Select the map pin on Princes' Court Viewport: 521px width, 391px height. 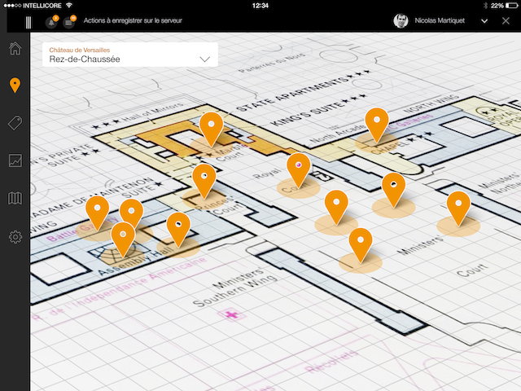click(x=204, y=181)
